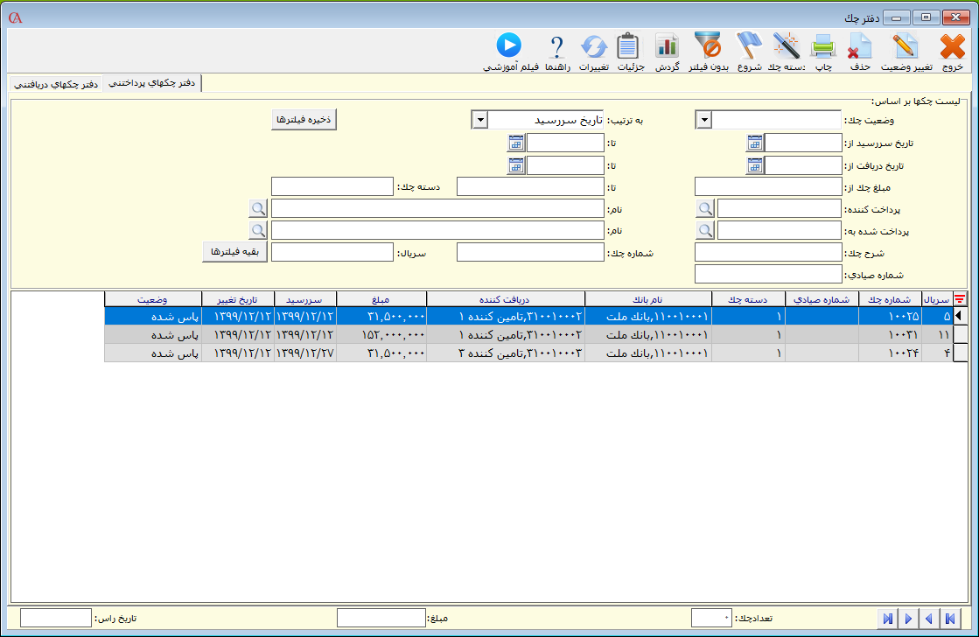Open calendar for تاريخ سررسيد از

point(755,143)
